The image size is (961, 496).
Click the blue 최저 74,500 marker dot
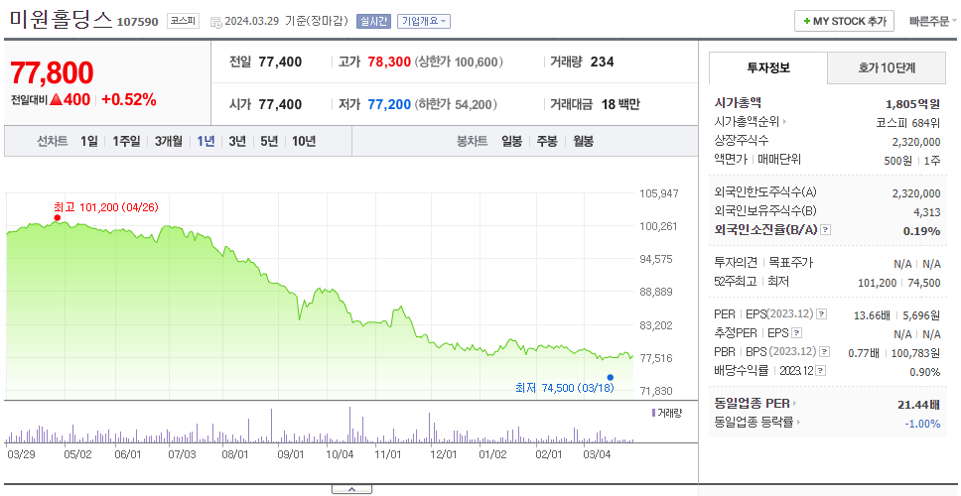tap(610, 377)
